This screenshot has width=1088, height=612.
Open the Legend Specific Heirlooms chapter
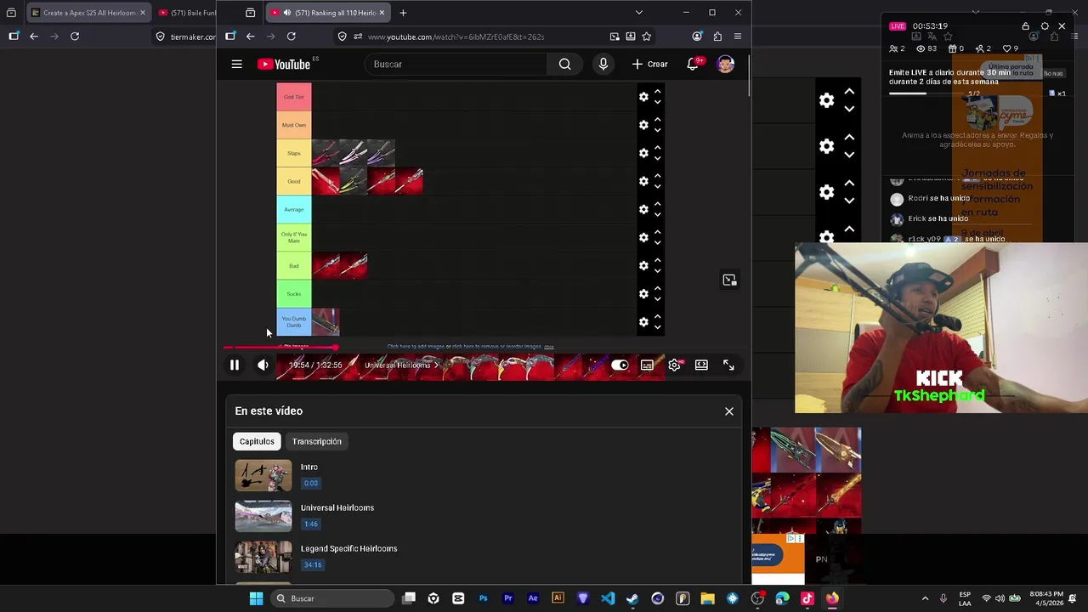point(348,548)
